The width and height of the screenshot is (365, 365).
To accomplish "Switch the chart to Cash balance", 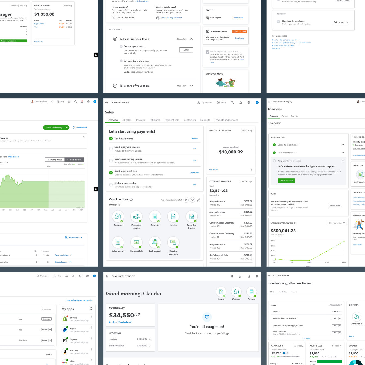I will (x=74, y=159).
